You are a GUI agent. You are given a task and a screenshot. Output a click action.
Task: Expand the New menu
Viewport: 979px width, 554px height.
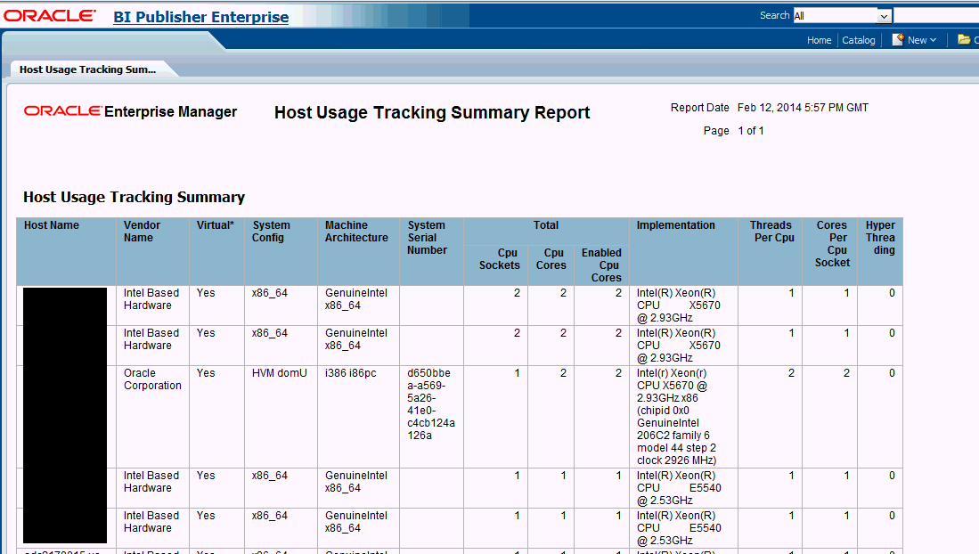tap(922, 40)
